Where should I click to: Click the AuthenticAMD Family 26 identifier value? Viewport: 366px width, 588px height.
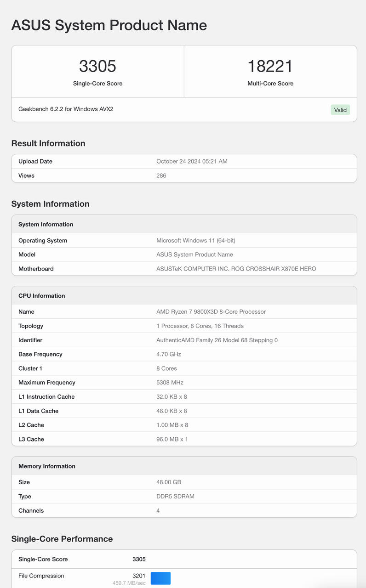[x=217, y=340]
